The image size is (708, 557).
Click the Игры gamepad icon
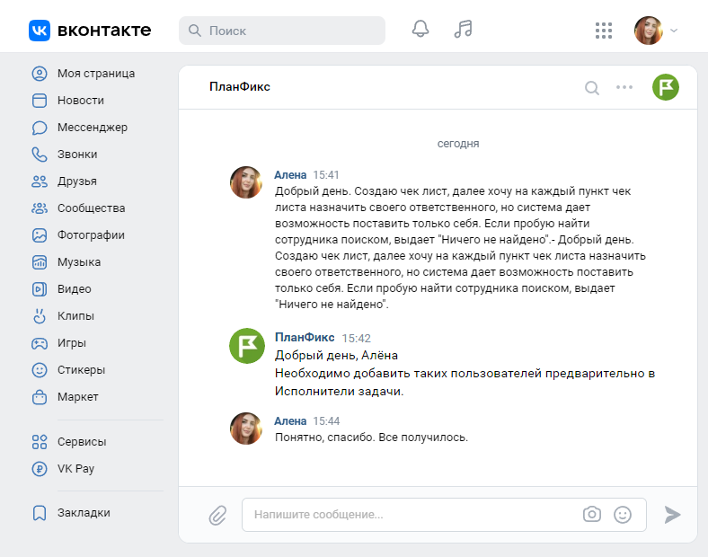[40, 343]
